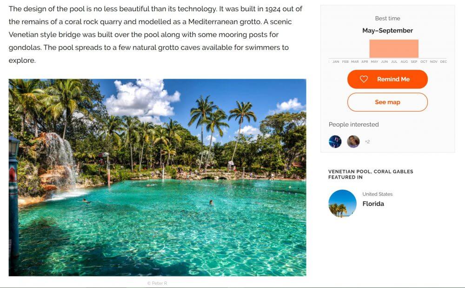This screenshot has height=288, width=465.
Task: Click the heart icon in Remind Me
Action: tap(364, 79)
